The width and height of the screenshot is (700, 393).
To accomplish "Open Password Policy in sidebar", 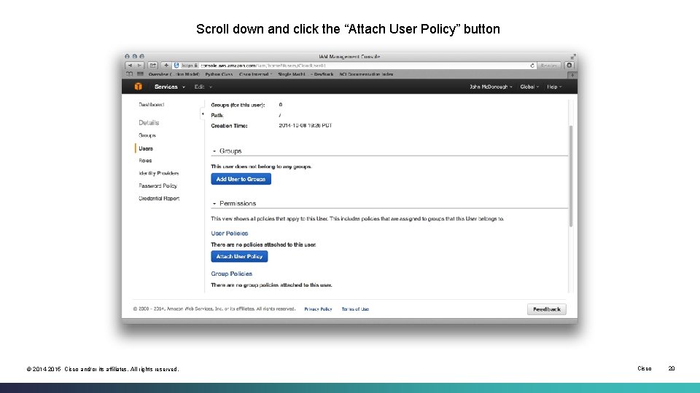I will coord(157,186).
